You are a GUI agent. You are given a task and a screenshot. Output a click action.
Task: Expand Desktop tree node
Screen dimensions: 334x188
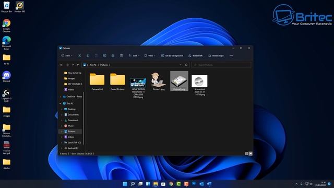pos(62,109)
